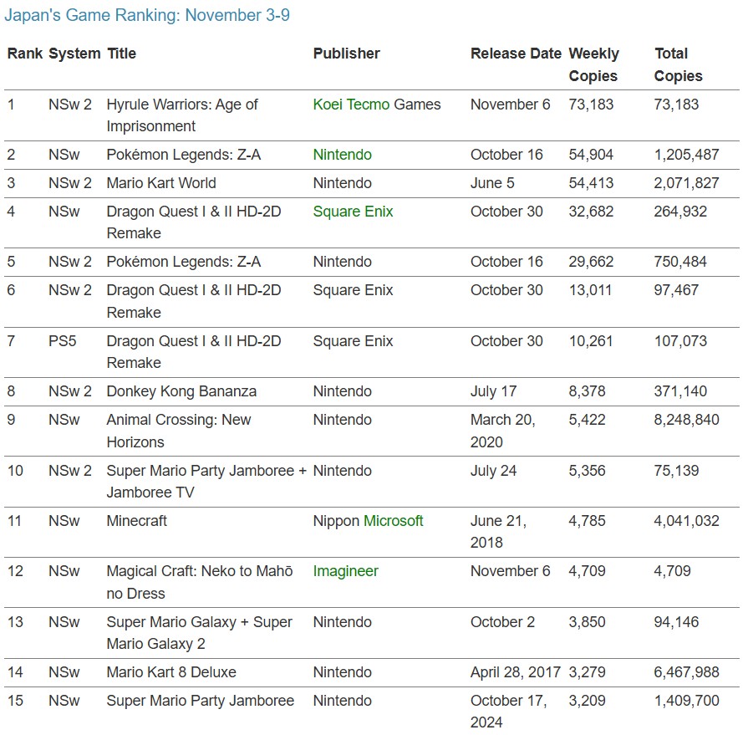Select the Minecraft title
This screenshot has height=735, width=748.
tap(136, 521)
